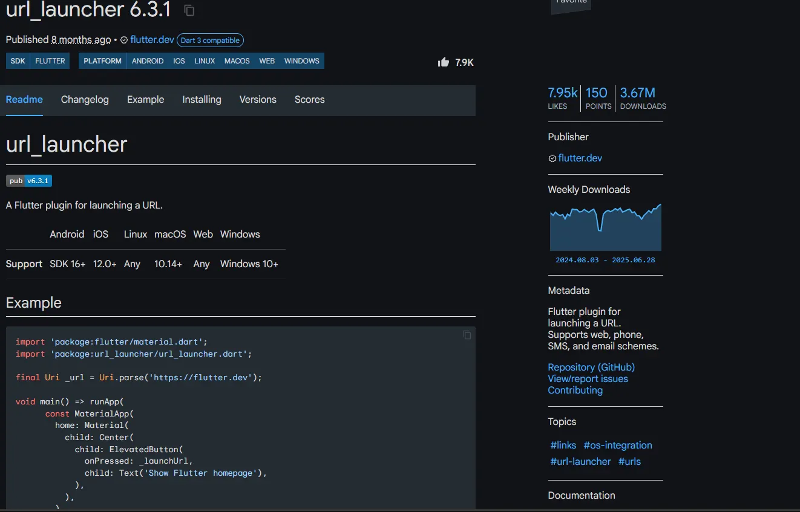Click the #url-launcher topic

[580, 462]
